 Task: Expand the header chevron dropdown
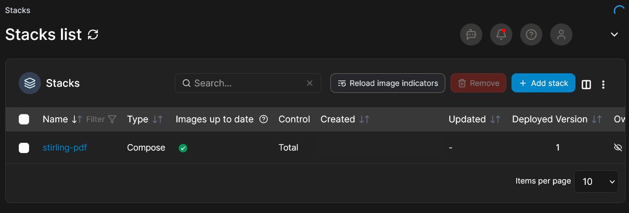(614, 34)
